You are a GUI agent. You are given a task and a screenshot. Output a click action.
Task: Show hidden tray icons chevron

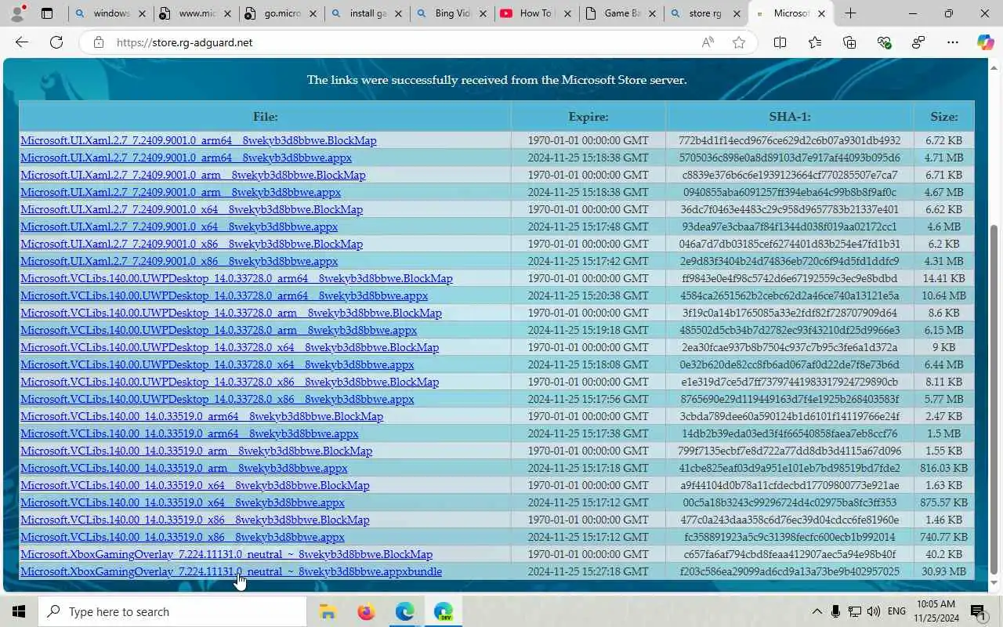pos(817,611)
